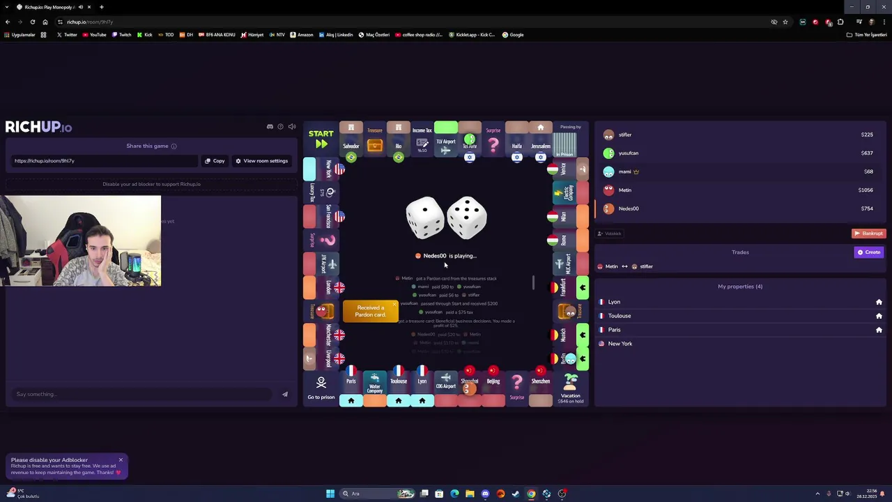Image resolution: width=892 pixels, height=502 pixels.
Task: Click the Water Company tile
Action: click(375, 388)
